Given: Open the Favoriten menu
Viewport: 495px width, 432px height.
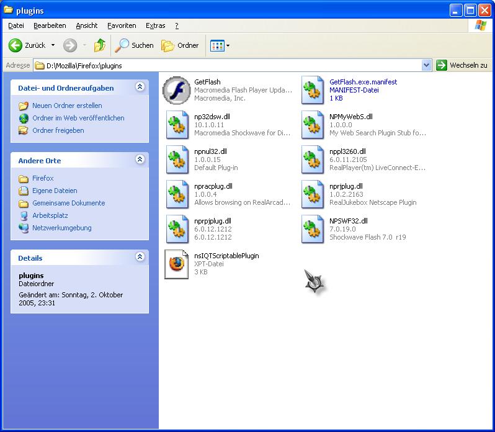Looking at the screenshot, I should pos(122,25).
